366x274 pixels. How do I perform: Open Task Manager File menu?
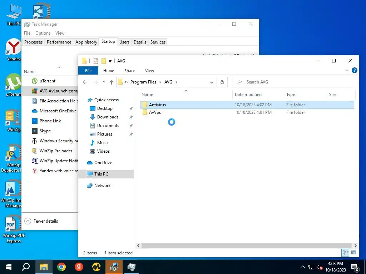click(x=27, y=33)
